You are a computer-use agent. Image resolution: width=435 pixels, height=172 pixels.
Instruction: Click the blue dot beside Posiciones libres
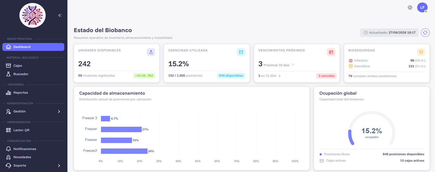click(321, 154)
